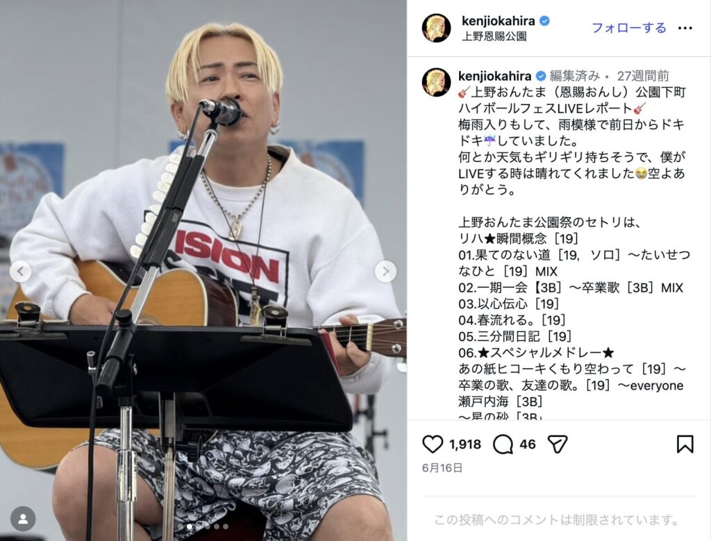Viewport: 711px width, 541px height.
Task: Click the main guitarist photo
Action: 203,270
